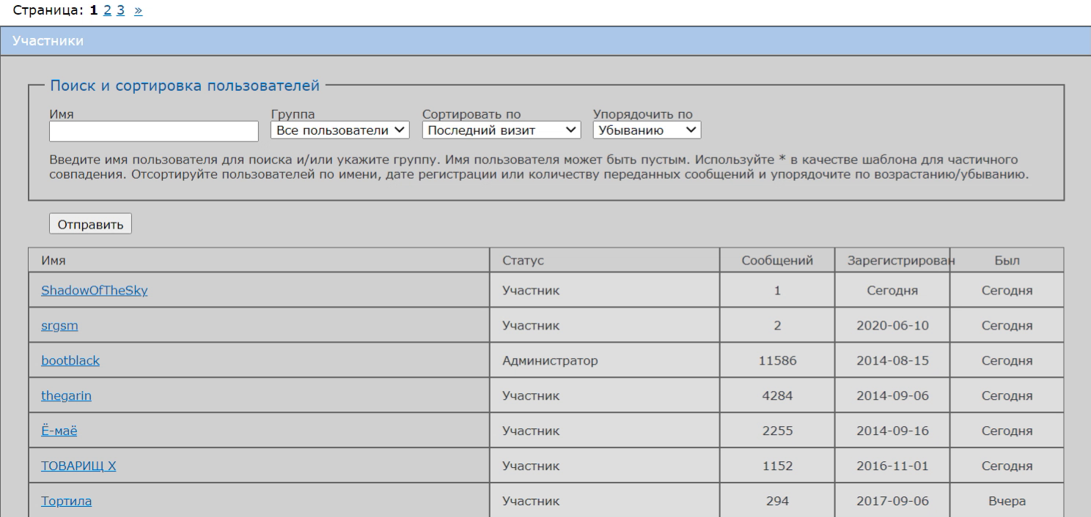Open the Упорядочить по dropdown

pyautogui.click(x=647, y=130)
